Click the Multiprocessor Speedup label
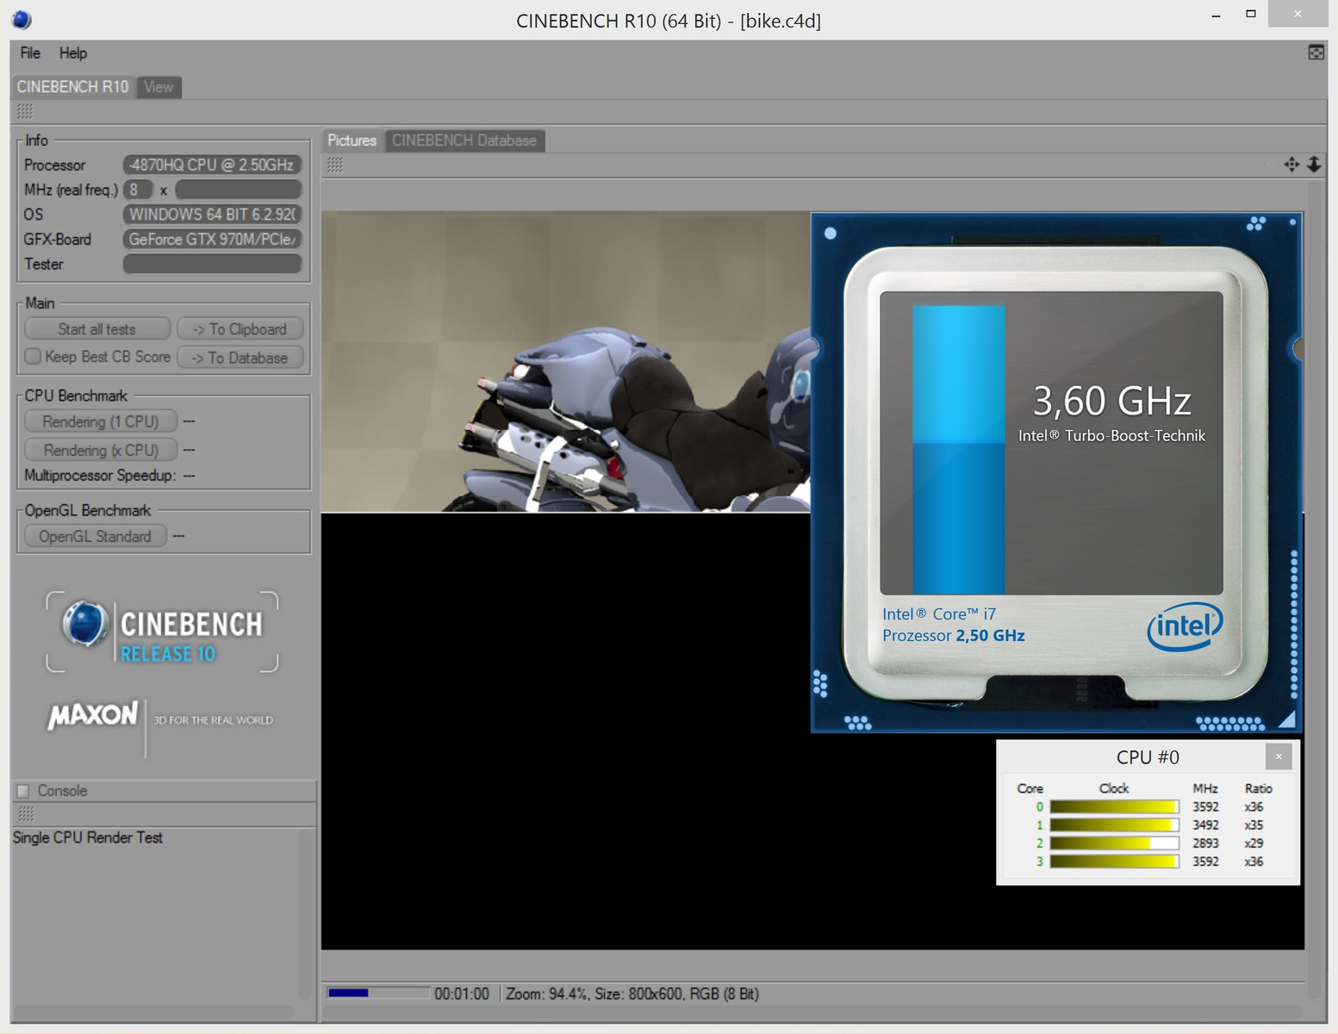This screenshot has width=1338, height=1034. 99,475
